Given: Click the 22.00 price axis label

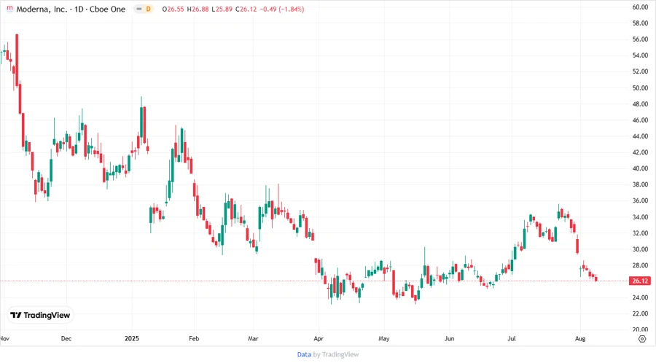Looking at the screenshot, I should click(x=640, y=313).
